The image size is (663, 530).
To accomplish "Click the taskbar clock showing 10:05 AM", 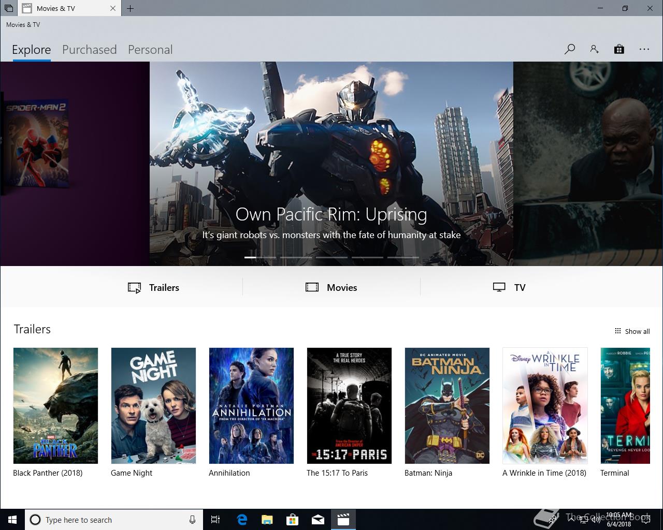I will [x=619, y=520].
